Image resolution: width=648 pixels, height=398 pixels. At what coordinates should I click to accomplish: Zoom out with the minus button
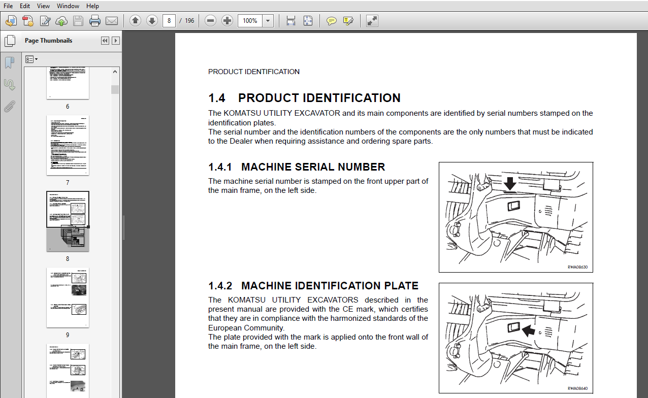tap(211, 21)
